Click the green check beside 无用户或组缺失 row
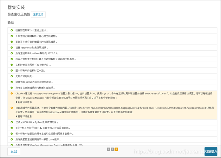The image size is (221, 158). click(x=12, y=76)
